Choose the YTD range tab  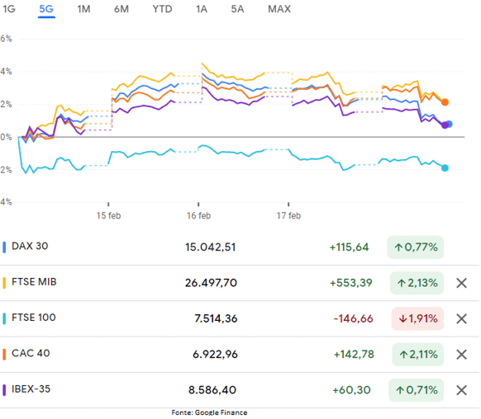point(162,9)
